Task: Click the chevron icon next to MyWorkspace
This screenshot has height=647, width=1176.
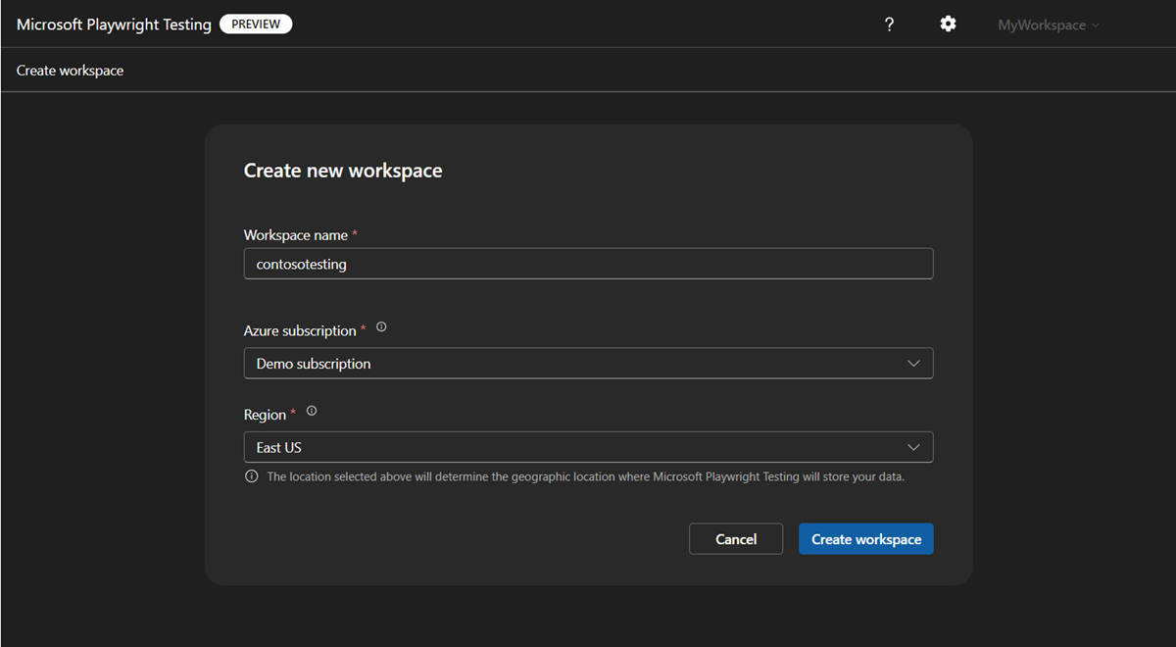Action: point(1096,25)
